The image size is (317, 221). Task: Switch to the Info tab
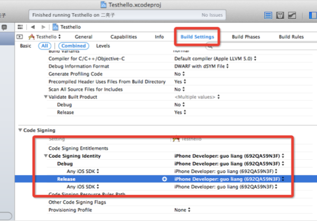click(160, 37)
